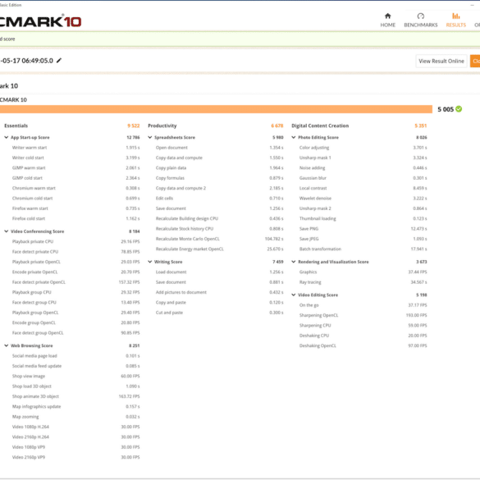Click the Digital Content Creation score 5 351
The image size is (480, 480).
coord(421,126)
